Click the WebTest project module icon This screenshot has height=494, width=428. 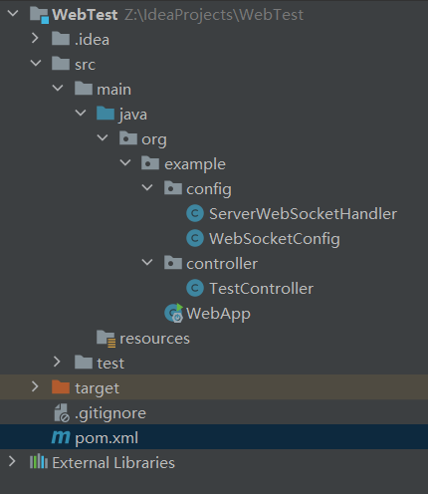pos(39,15)
